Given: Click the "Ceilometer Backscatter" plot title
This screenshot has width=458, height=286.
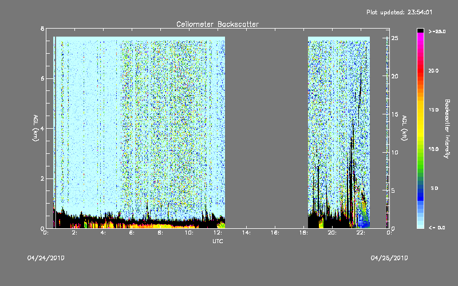Looking at the screenshot, I should (218, 24).
